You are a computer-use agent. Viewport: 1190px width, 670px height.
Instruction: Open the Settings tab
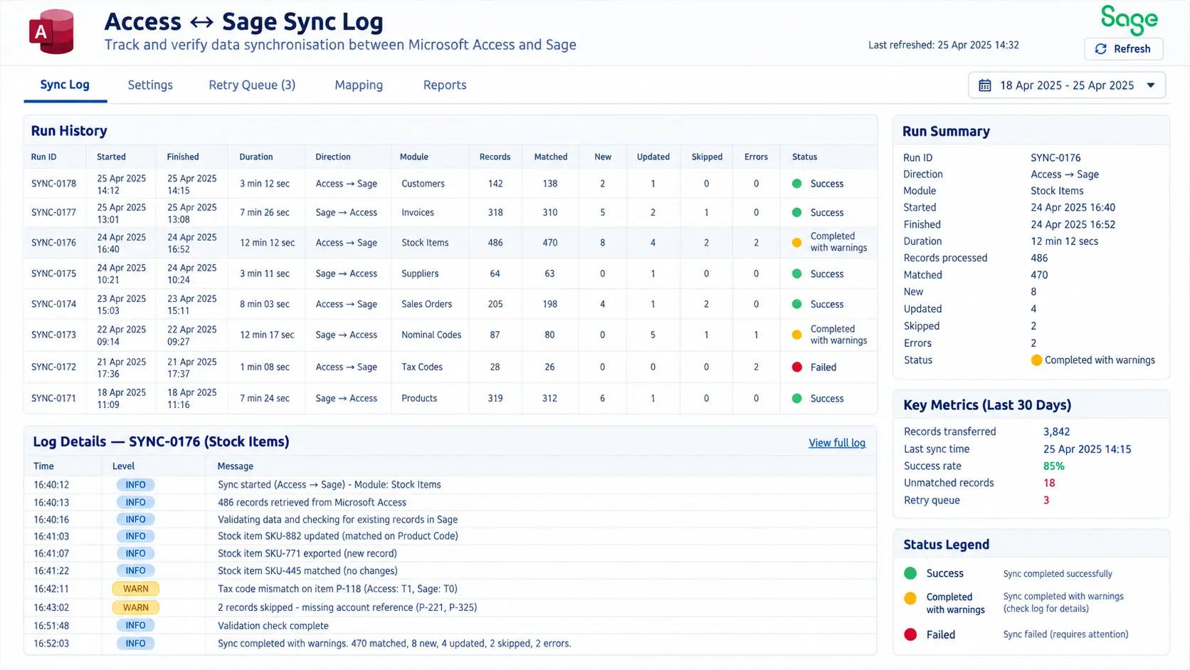pyautogui.click(x=150, y=85)
